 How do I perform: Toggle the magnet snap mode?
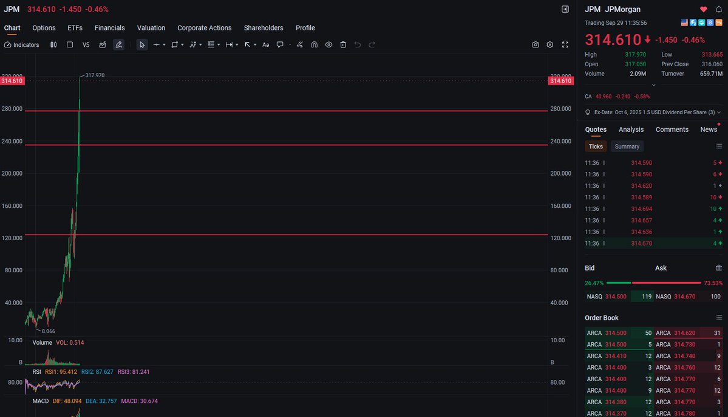315,44
